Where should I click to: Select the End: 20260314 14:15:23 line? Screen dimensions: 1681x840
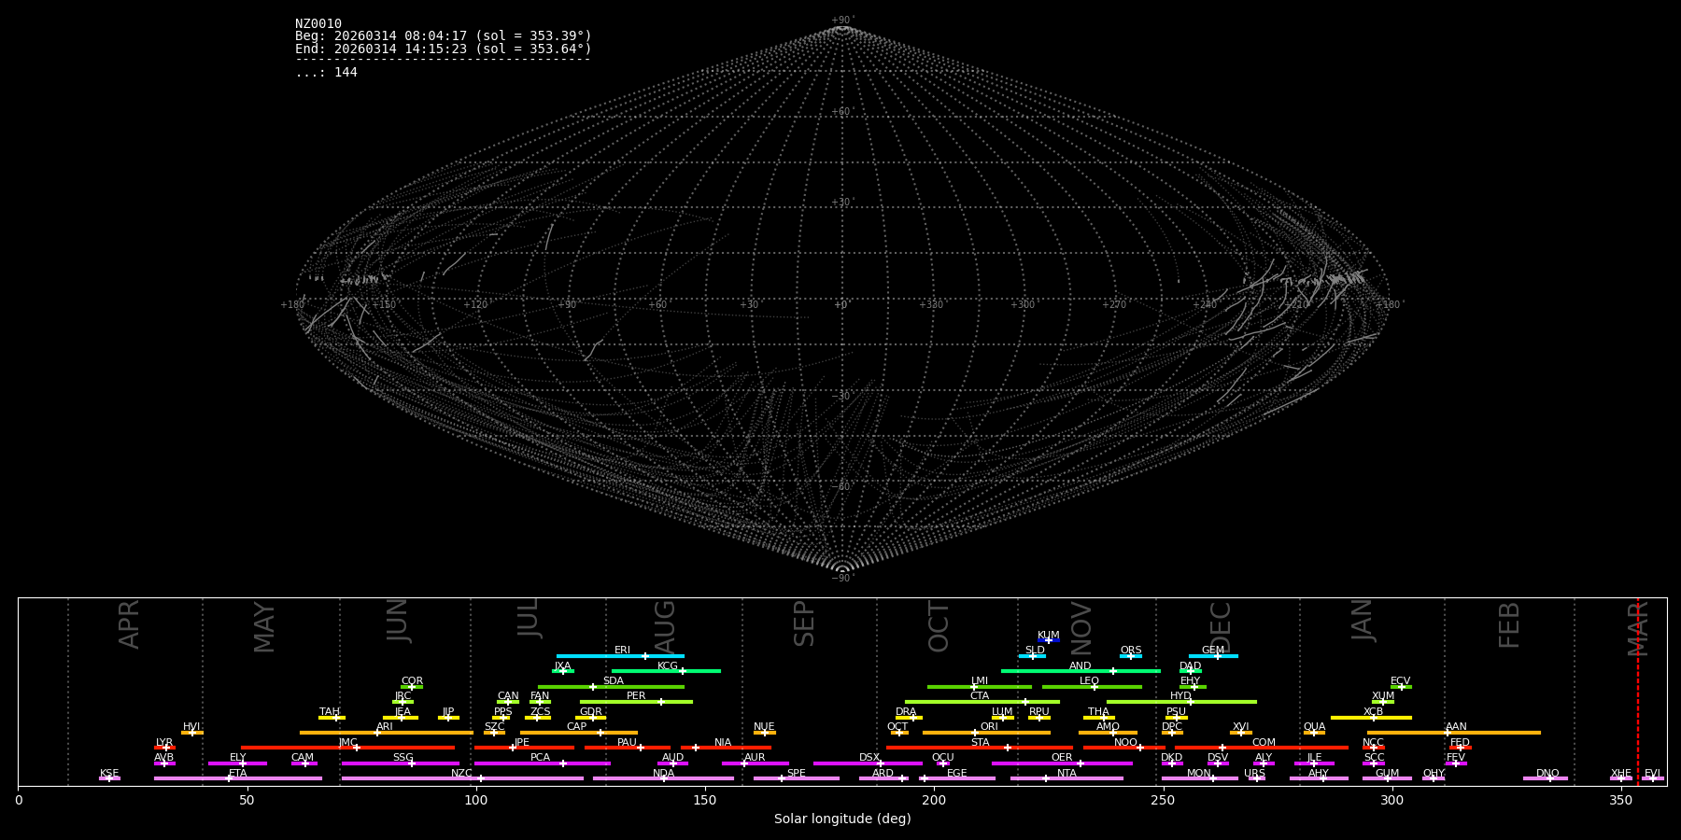coord(444,49)
